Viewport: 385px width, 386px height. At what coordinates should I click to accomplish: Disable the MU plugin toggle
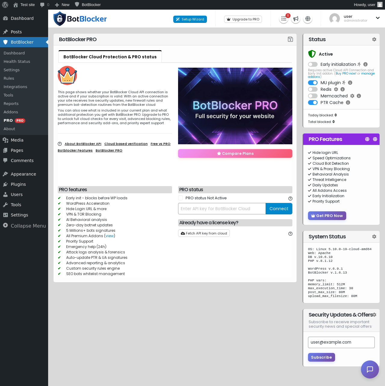pos(313,83)
